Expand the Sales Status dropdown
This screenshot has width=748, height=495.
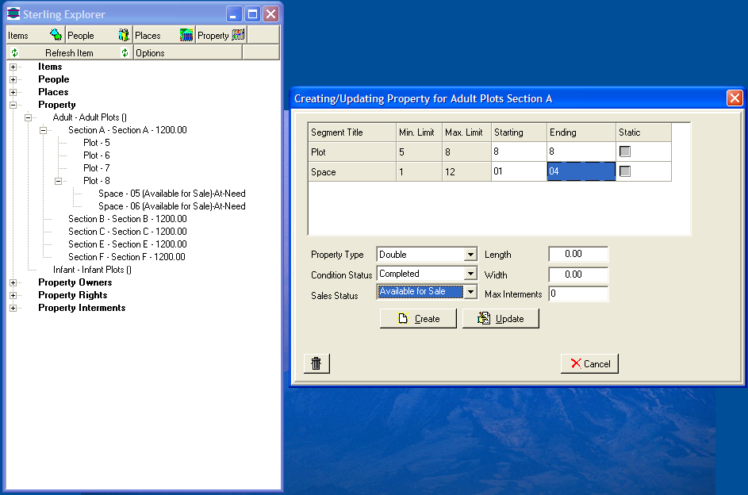(470, 292)
